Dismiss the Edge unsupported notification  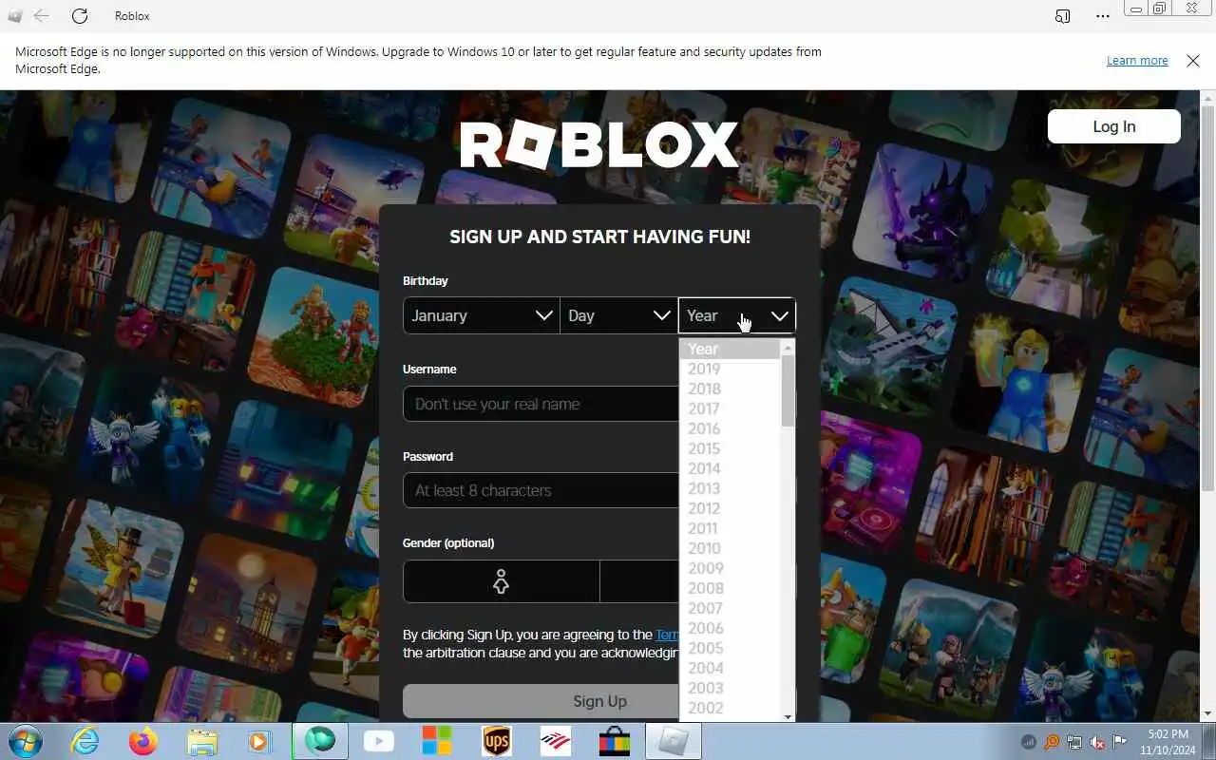click(1193, 61)
